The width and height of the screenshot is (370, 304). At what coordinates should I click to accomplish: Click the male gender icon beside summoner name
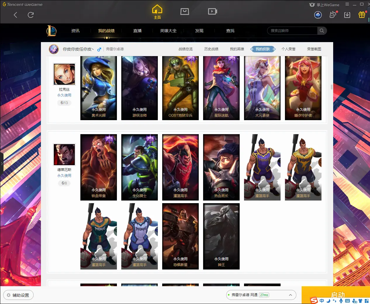[99, 49]
